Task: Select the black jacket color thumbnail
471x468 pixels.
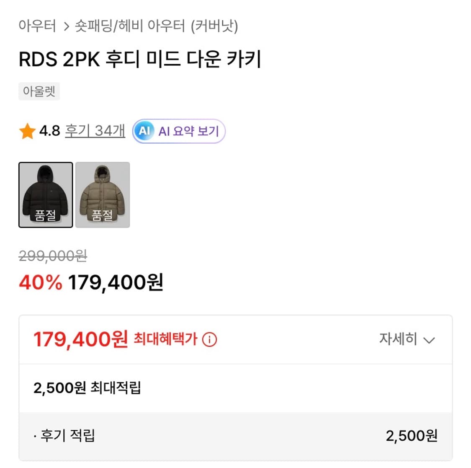Action: click(46, 194)
